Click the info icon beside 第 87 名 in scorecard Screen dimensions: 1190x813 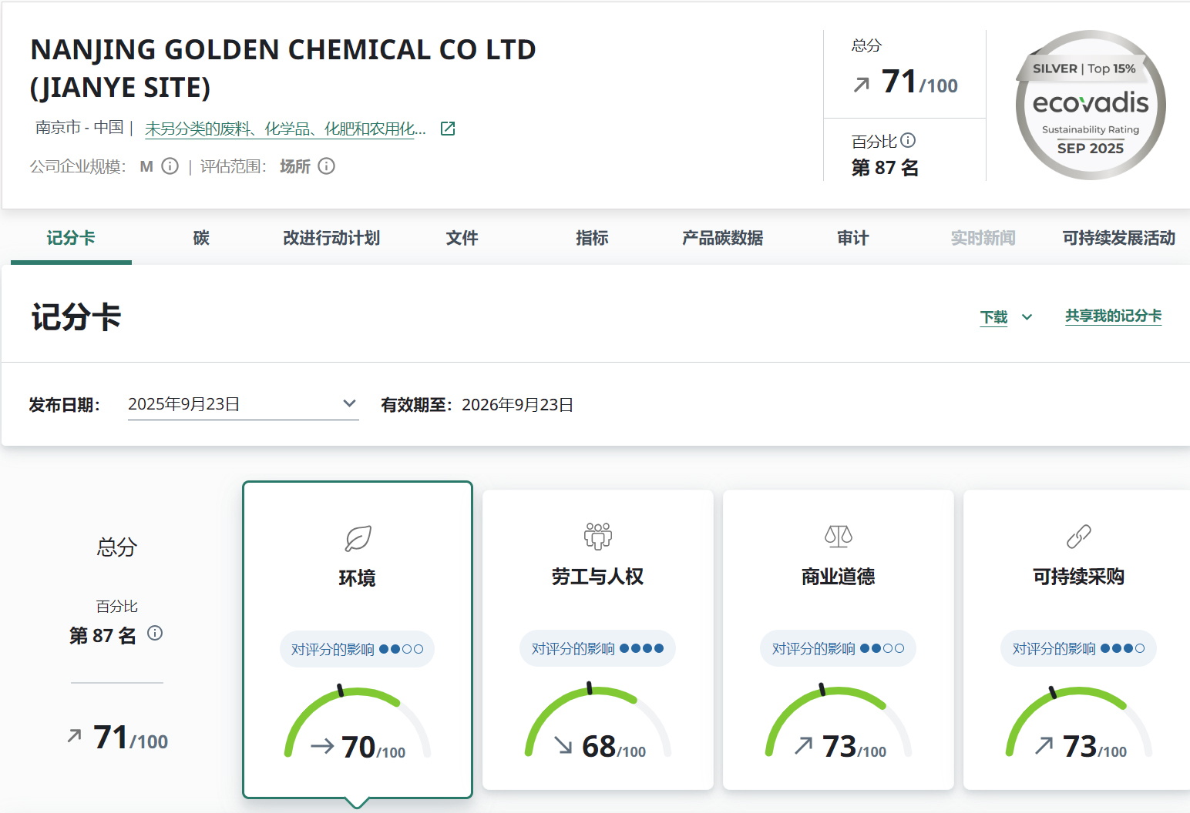155,634
